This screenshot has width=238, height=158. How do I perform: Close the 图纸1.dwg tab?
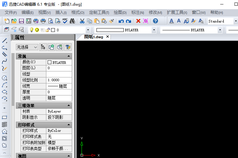click(108, 37)
